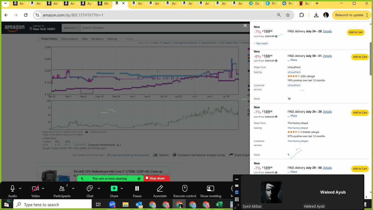This screenshot has width=373, height=210.
Task: Expand Share options arrow
Action: [x=122, y=188]
